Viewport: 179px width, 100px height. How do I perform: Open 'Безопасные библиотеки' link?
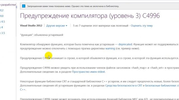point(162,86)
